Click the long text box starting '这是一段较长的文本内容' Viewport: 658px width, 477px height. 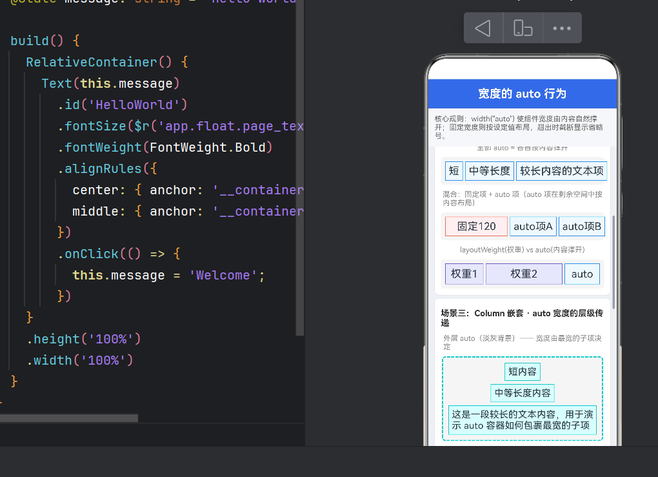[523, 420]
